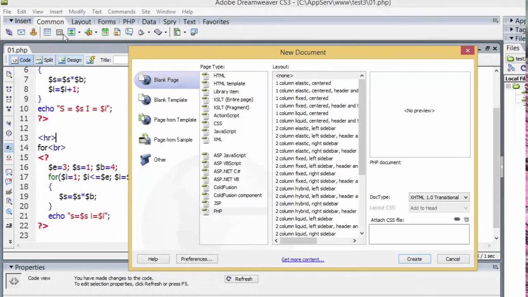Click the Balance Braces icon

pos(9,133)
